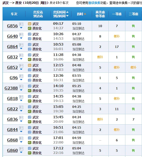The height and width of the screenshot is (157, 142).
Task: Click pass-through badge beside G844 西安北
Action: point(30,132)
